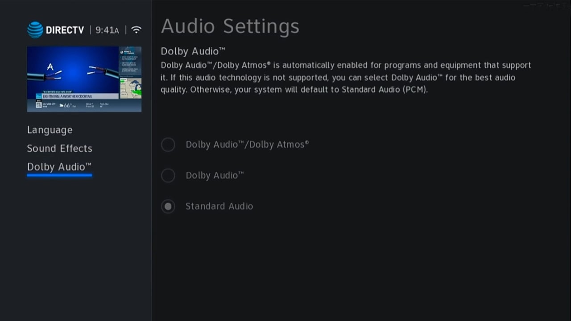The image size is (571, 321).
Task: Click the Audio Settings page heading
Action: pos(230,26)
